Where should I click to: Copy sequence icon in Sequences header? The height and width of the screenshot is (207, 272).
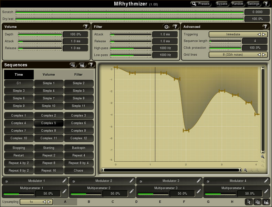(73, 65)
